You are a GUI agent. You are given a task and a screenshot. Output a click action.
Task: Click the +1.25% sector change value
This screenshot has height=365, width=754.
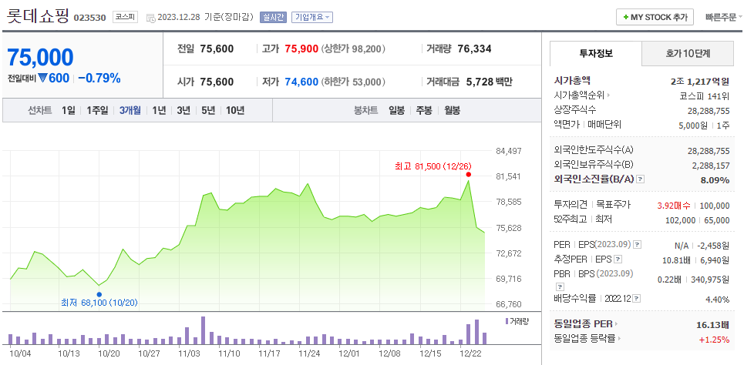click(x=714, y=340)
